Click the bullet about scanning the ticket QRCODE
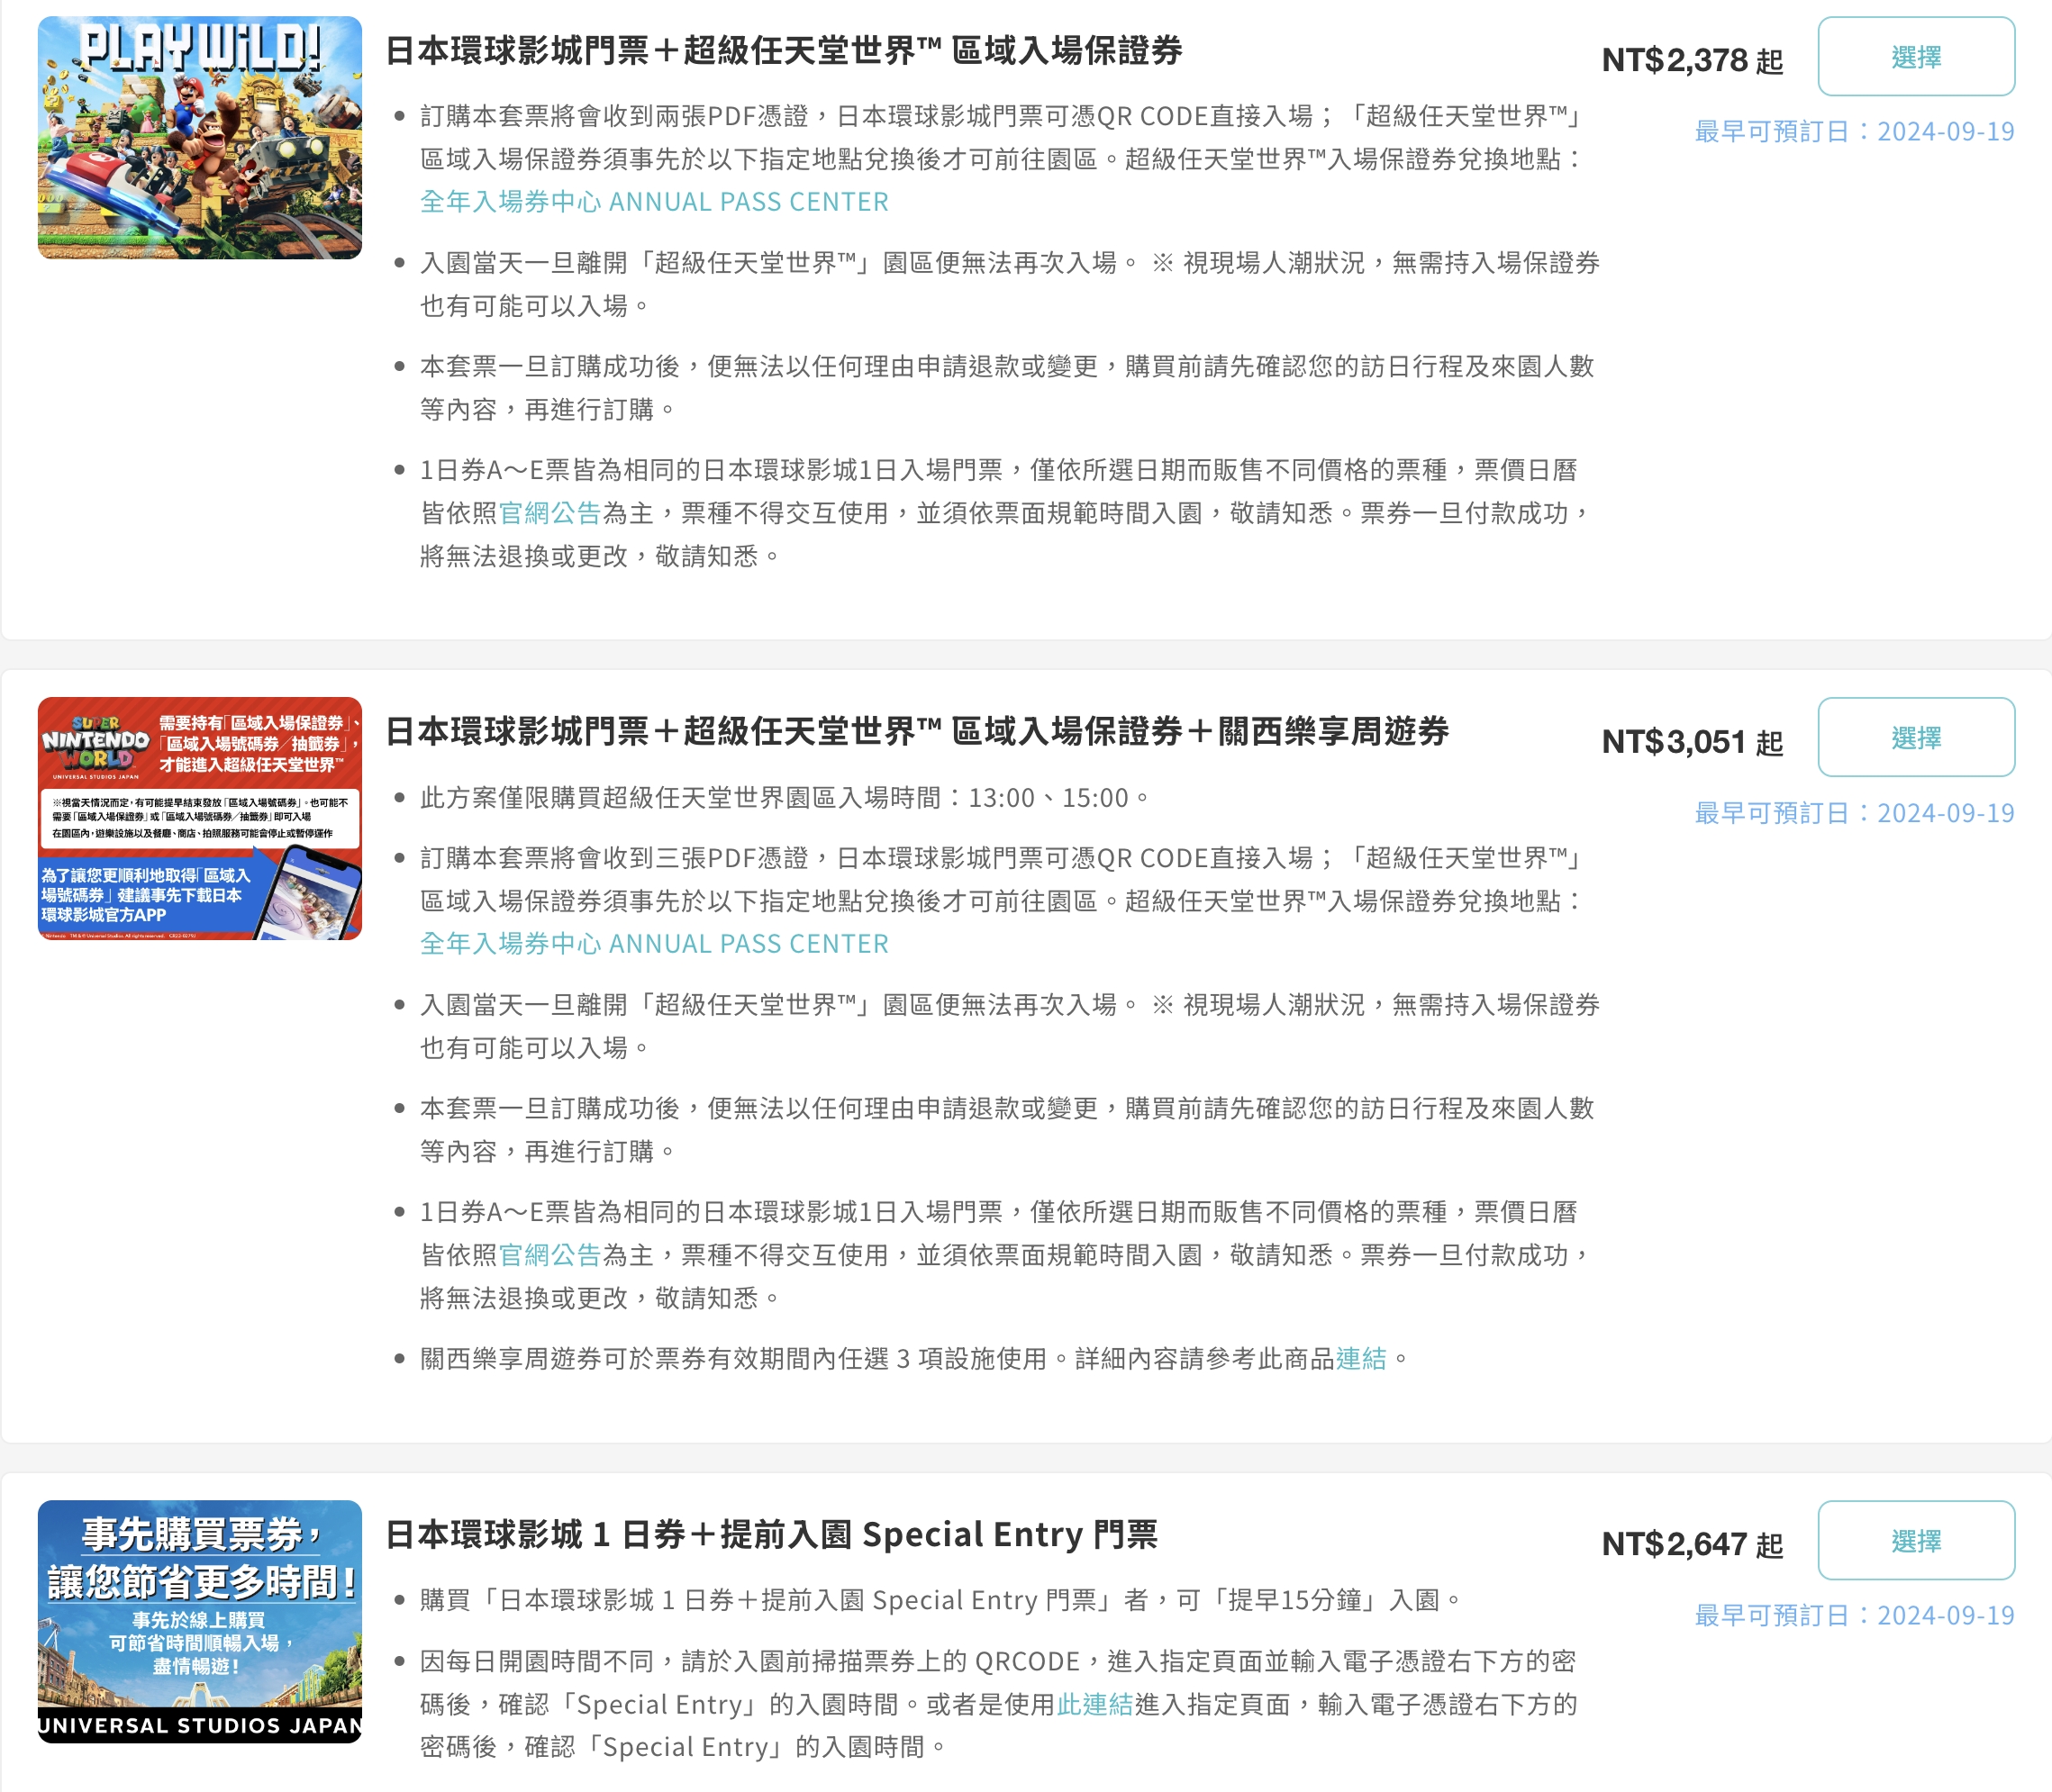This screenshot has width=2052, height=1792. pos(998,1705)
